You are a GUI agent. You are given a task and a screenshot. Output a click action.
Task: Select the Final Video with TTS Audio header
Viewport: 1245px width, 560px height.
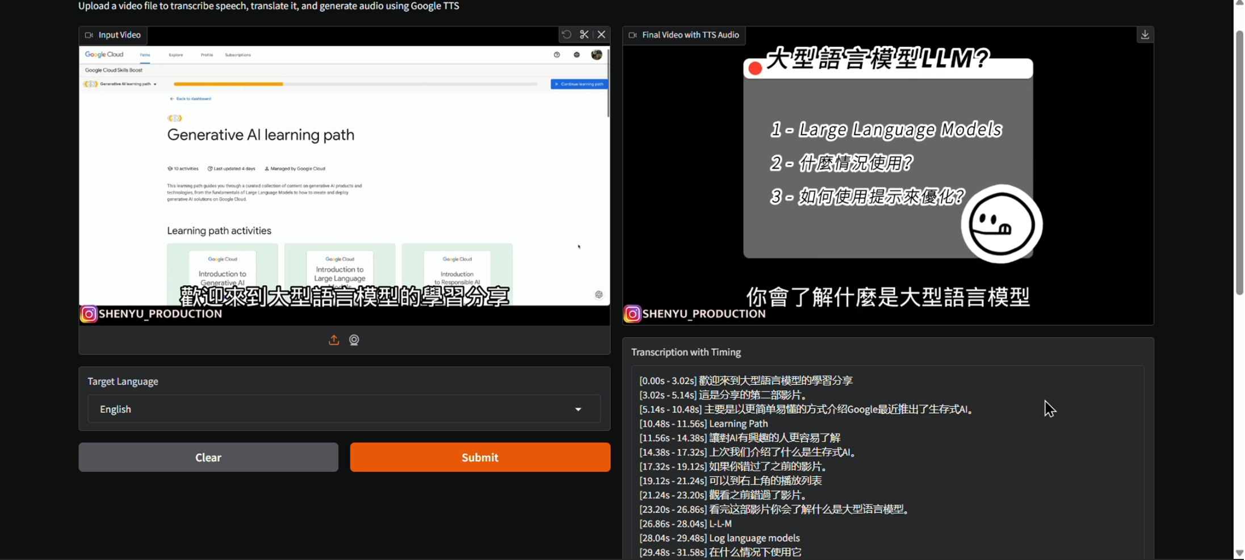(x=684, y=35)
